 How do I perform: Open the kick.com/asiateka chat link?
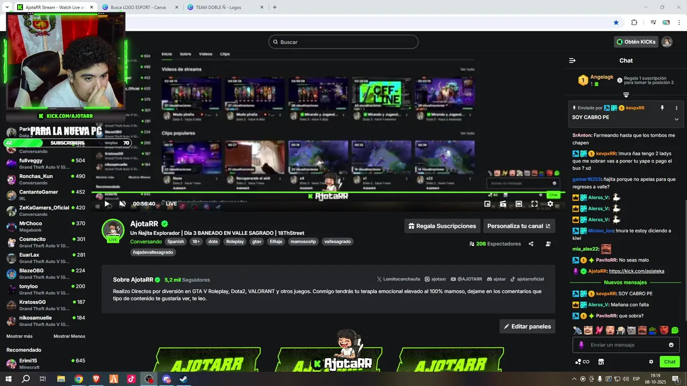(x=637, y=271)
